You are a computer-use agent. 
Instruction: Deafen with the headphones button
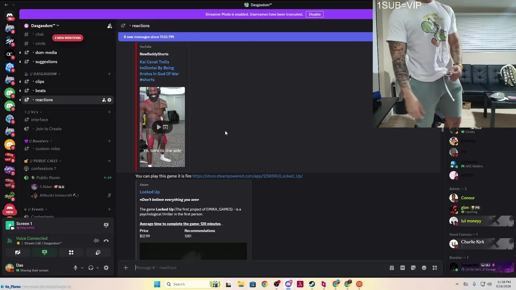(91, 268)
